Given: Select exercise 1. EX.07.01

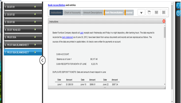Looking at the screenshot, I should point(23,7).
